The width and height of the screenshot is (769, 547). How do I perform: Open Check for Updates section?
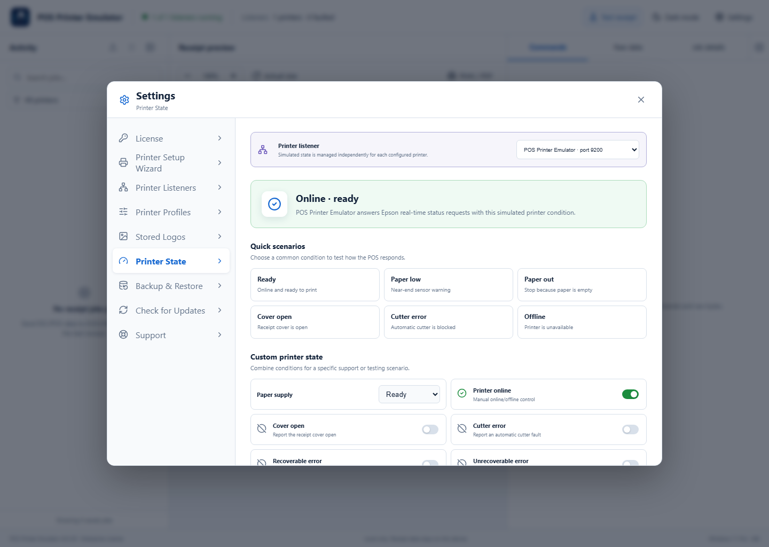pos(171,310)
